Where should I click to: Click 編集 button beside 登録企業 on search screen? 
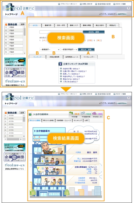(x=23, y=24)
